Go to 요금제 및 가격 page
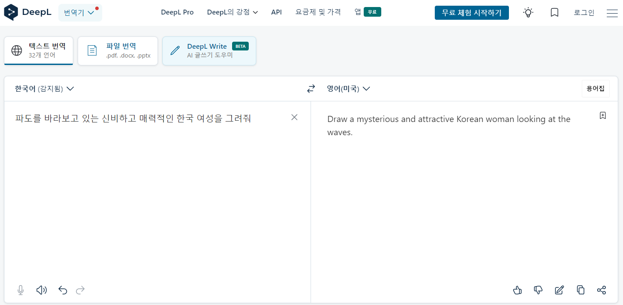 click(x=318, y=12)
